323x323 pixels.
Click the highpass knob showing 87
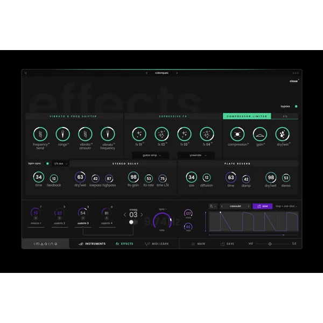point(109,179)
